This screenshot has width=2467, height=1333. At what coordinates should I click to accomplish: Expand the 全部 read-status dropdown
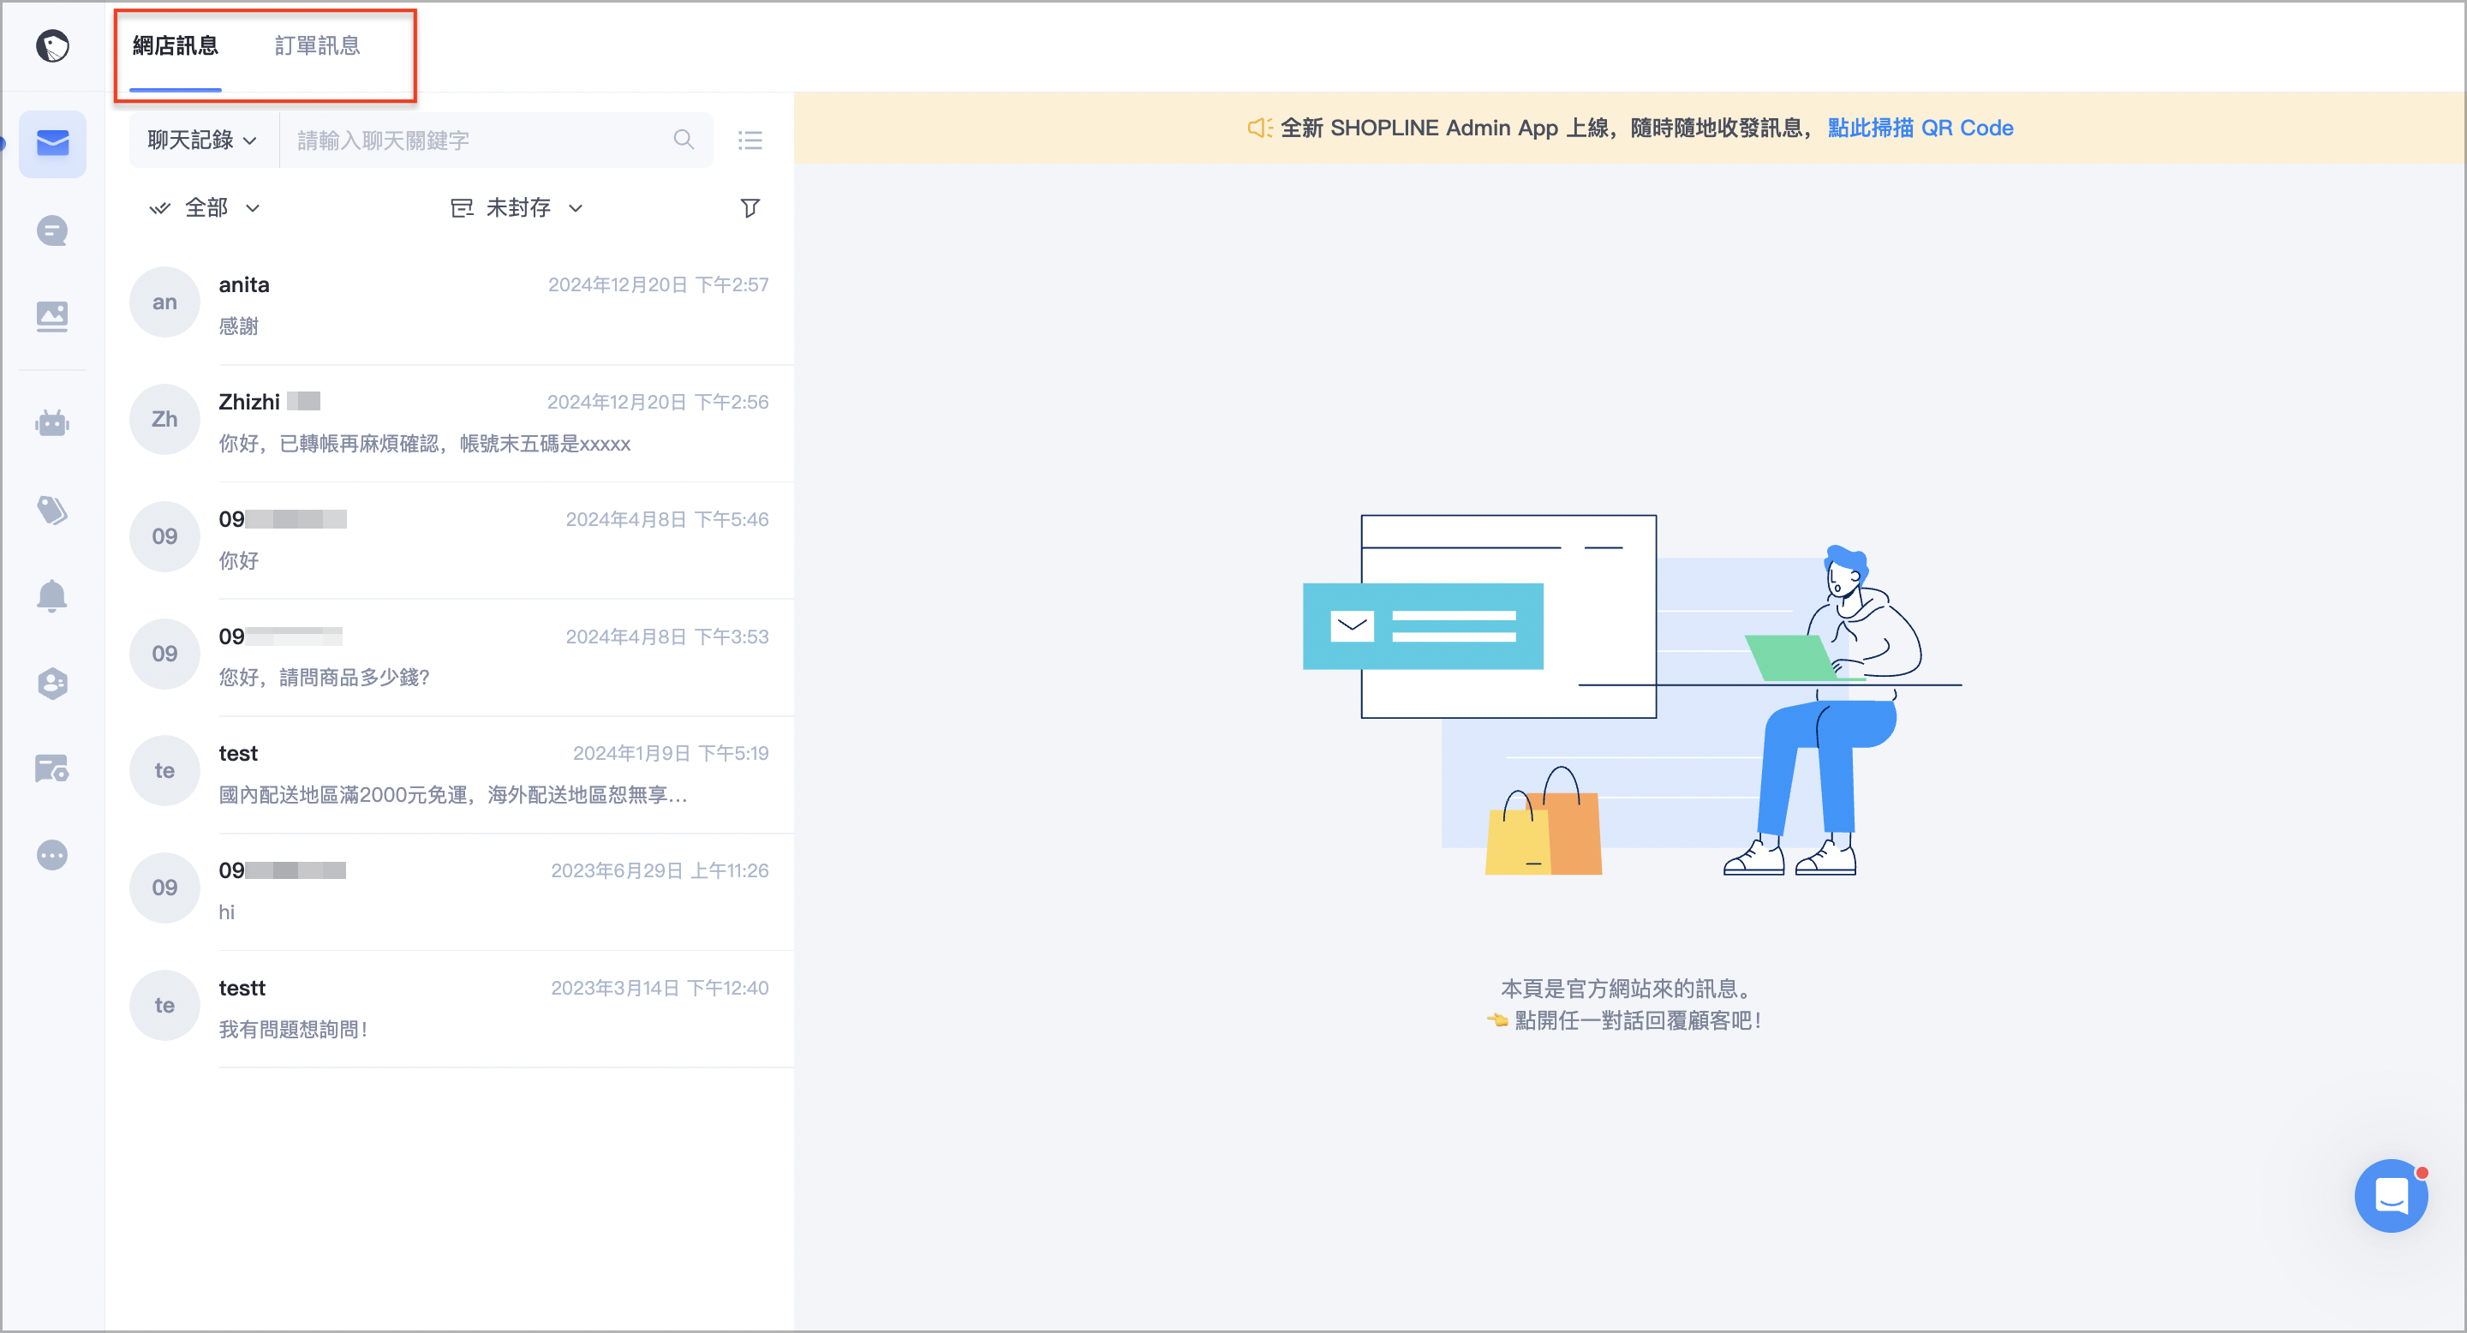coord(205,208)
